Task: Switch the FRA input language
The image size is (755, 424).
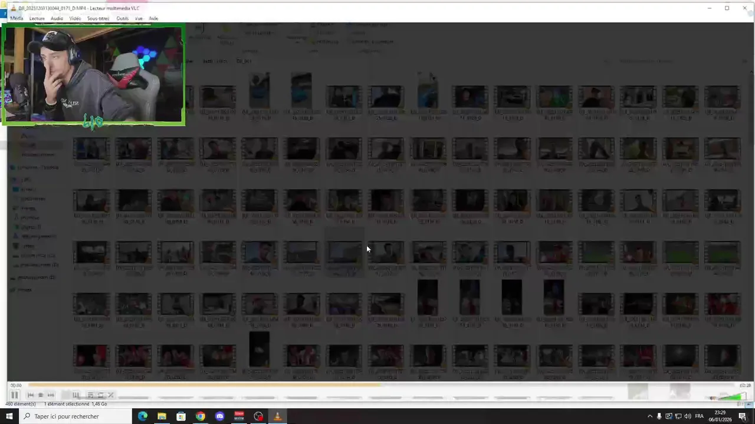Action: point(700,416)
